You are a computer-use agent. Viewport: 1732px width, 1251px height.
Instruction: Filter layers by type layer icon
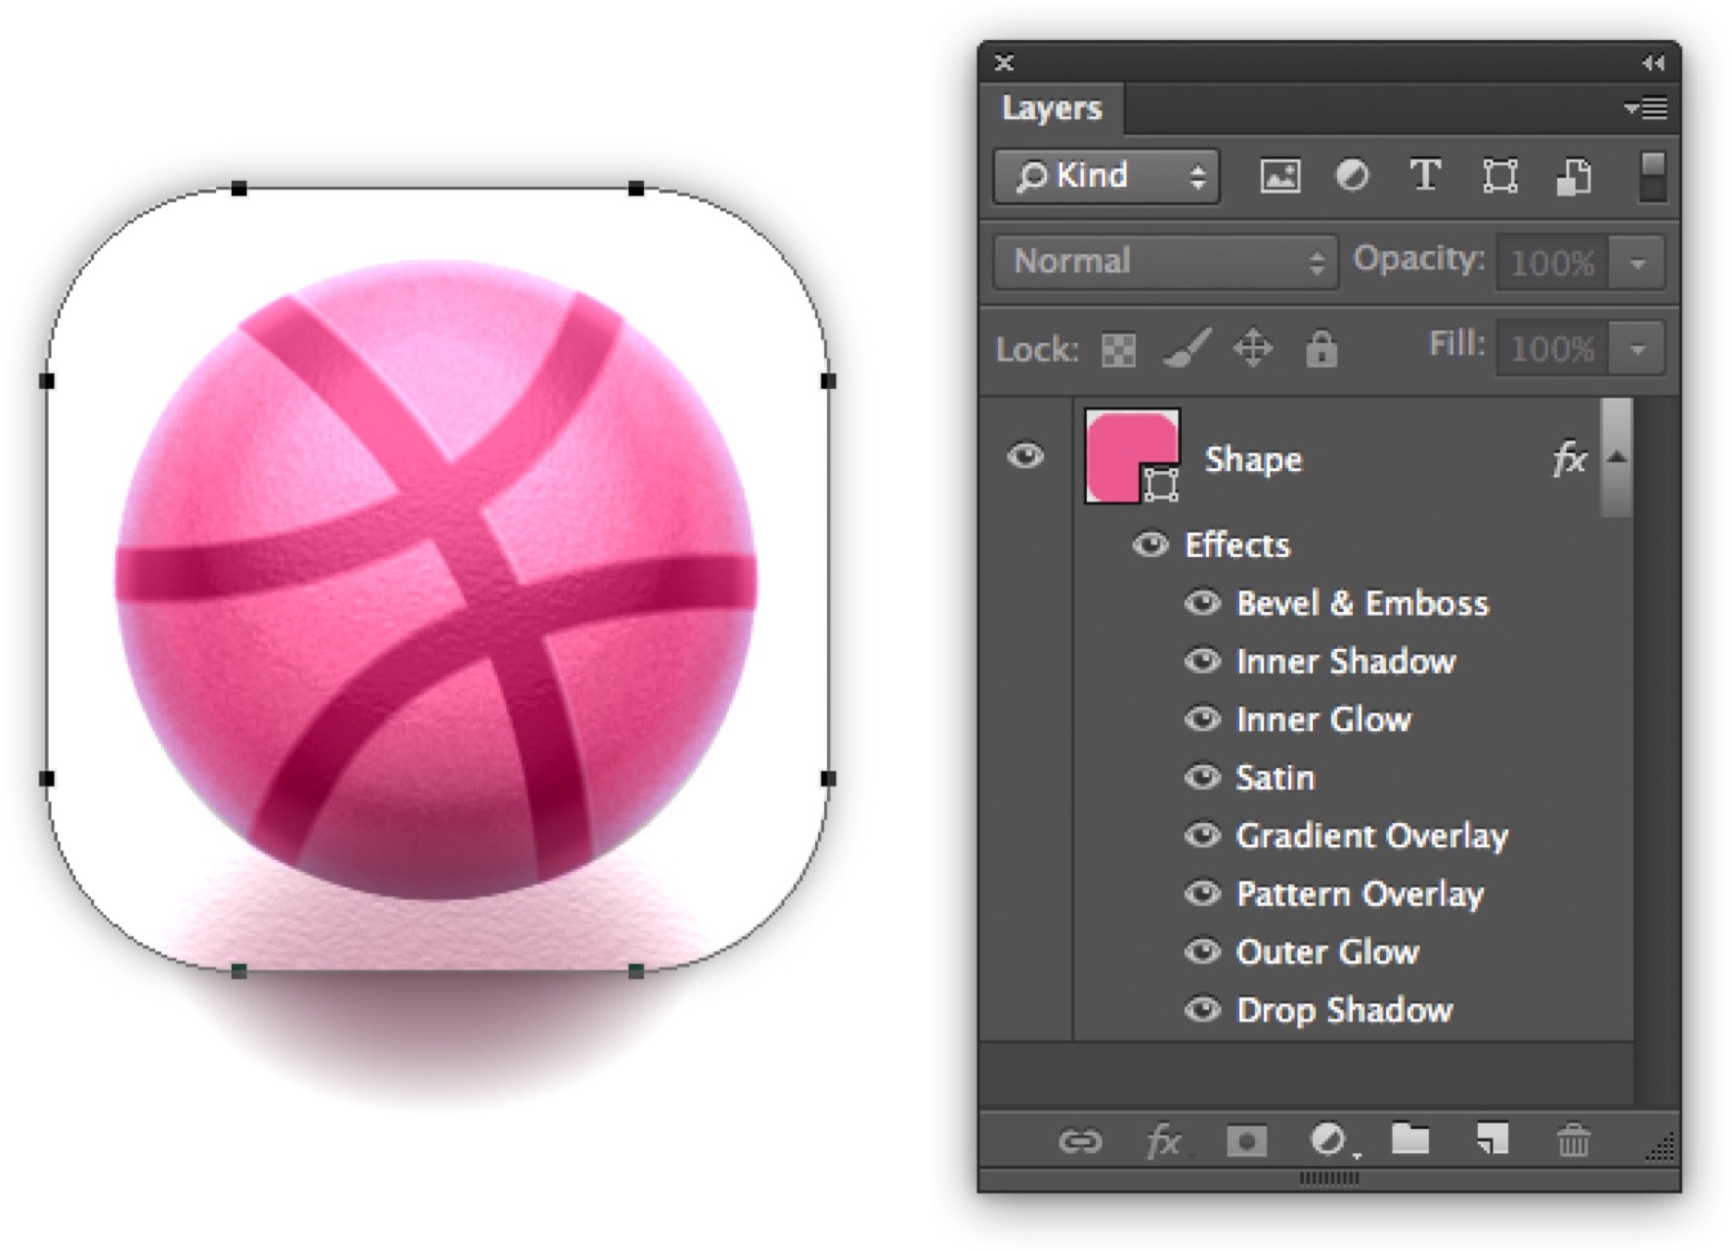(x=1425, y=176)
